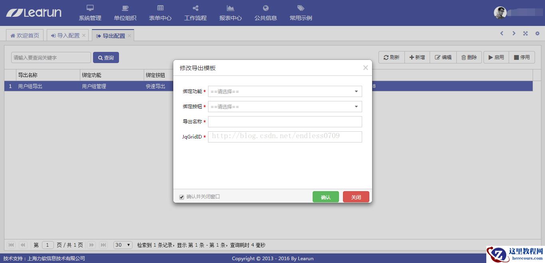545x263 pixels.
Task: Click the 新增 add button
Action: [417, 57]
